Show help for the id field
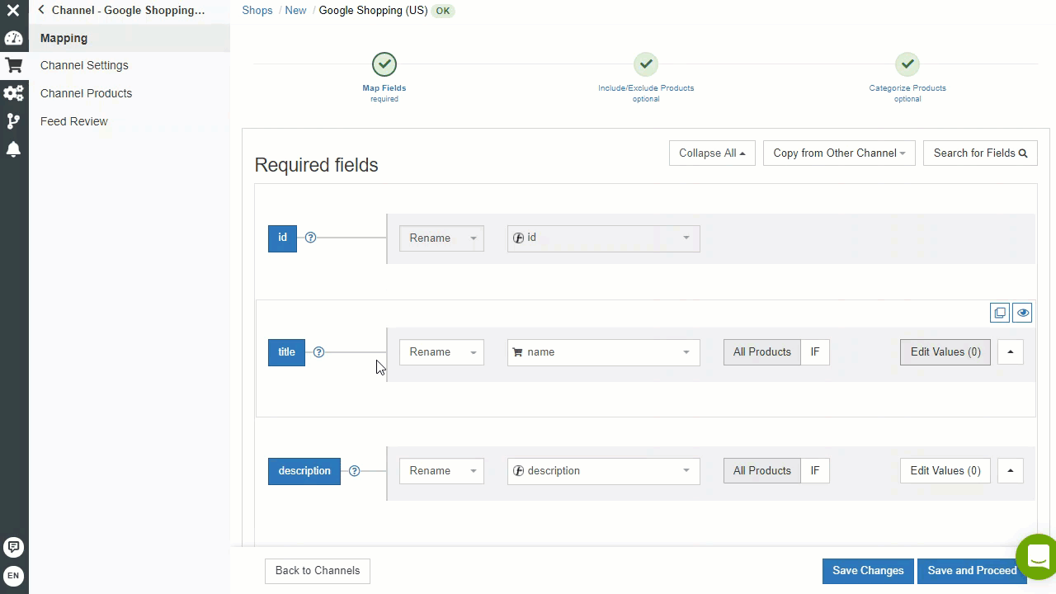This screenshot has height=594, width=1056. coord(310,238)
